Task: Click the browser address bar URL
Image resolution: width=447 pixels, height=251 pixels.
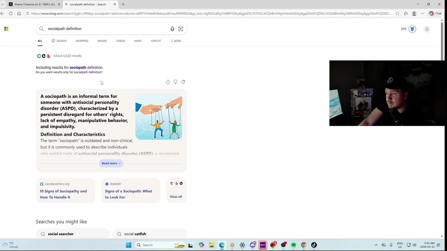Action: tap(211, 13)
